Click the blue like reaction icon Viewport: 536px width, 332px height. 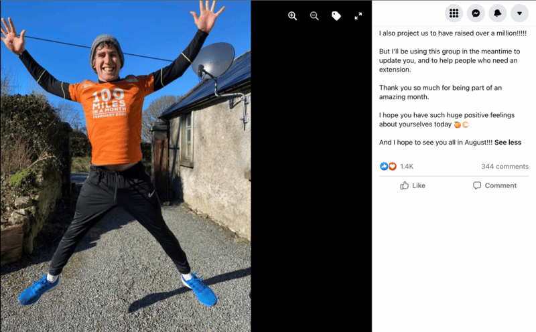coord(384,167)
